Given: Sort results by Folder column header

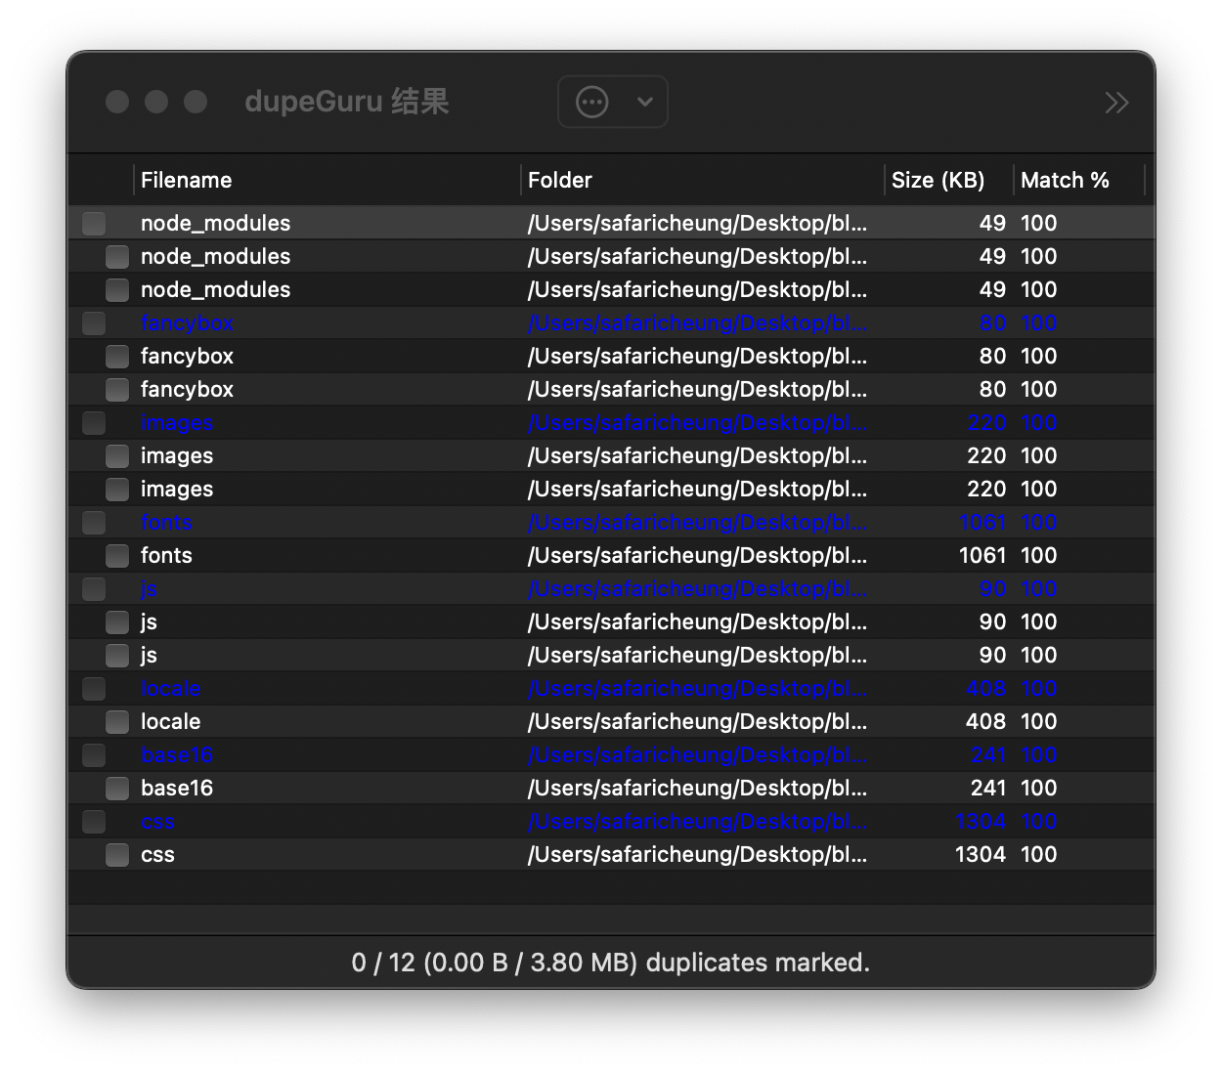Looking at the screenshot, I should pos(560,180).
